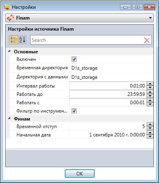Select the Временная директория path value

84,68
